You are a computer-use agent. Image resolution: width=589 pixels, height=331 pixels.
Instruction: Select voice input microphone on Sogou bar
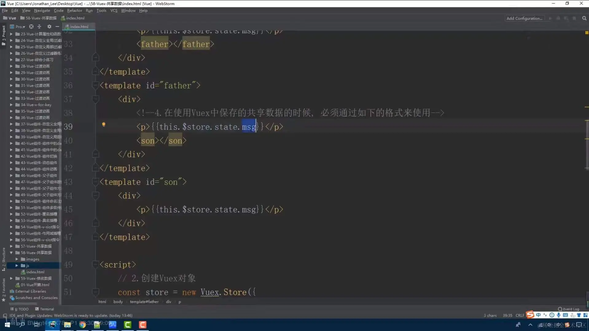coord(559,315)
